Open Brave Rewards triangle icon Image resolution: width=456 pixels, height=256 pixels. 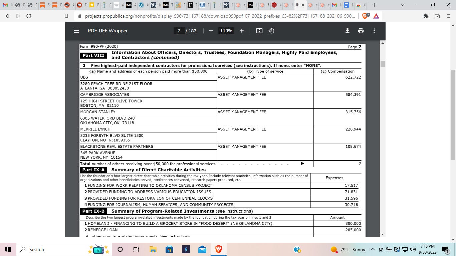pos(376,16)
